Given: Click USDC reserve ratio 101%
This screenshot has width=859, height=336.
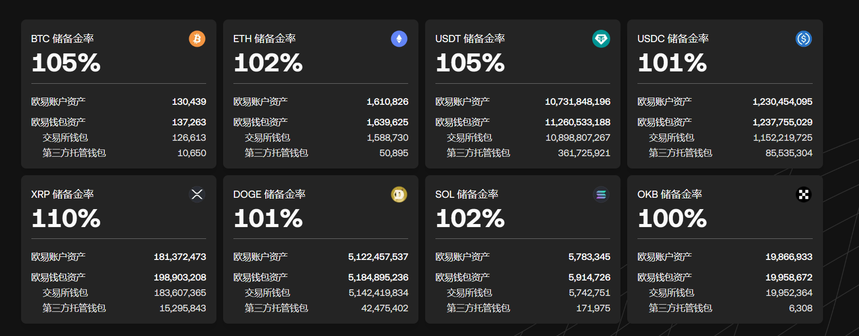Looking at the screenshot, I should pos(672,63).
